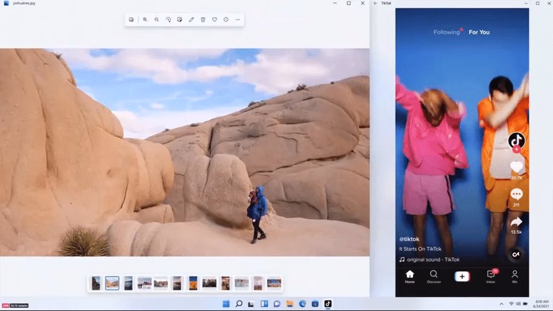Open the see all photos icon in Photos toolbar
The width and height of the screenshot is (553, 311).
click(131, 20)
